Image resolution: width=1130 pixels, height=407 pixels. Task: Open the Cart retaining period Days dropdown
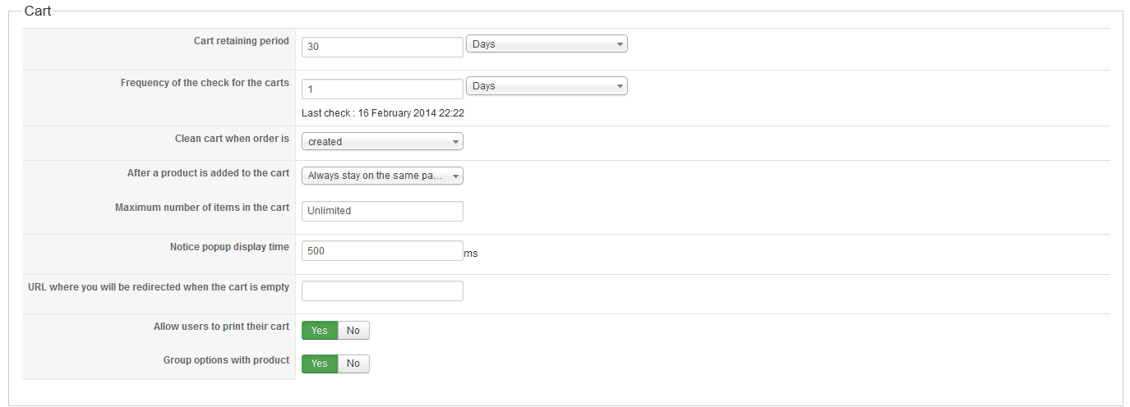pyautogui.click(x=546, y=44)
